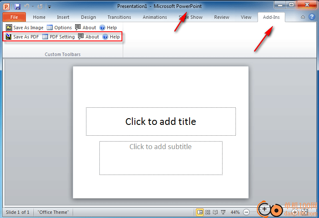
Task: Click the About speech icon in Save As PDF row
Action: tap(81, 36)
